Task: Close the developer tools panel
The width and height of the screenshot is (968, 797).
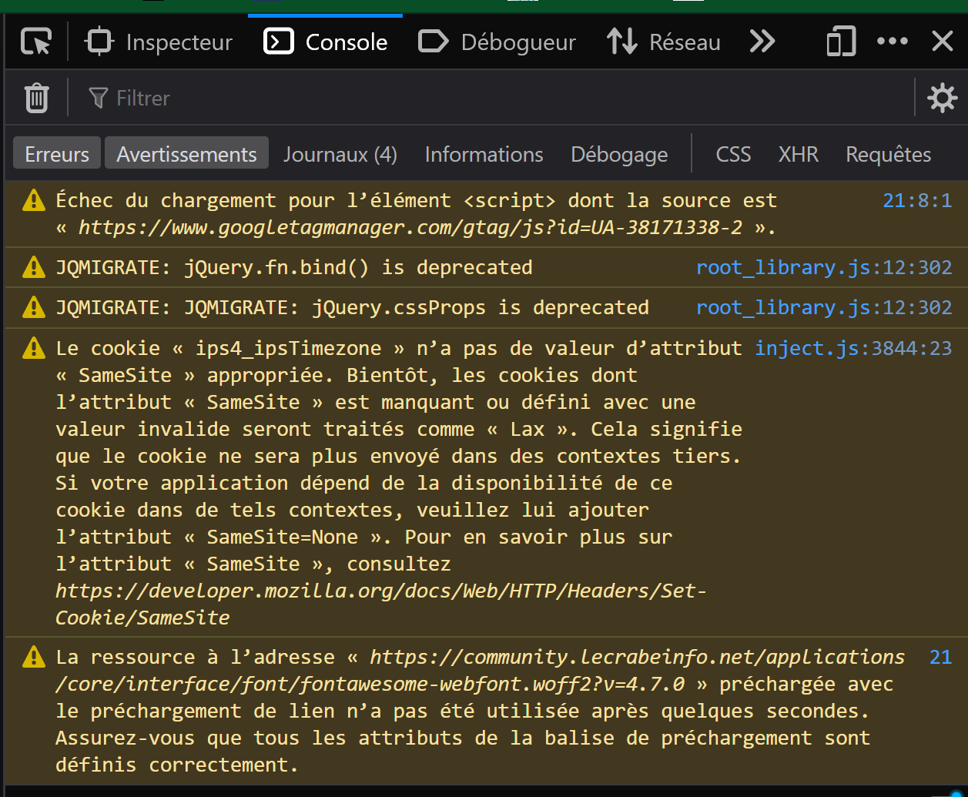Action: pyautogui.click(x=943, y=42)
